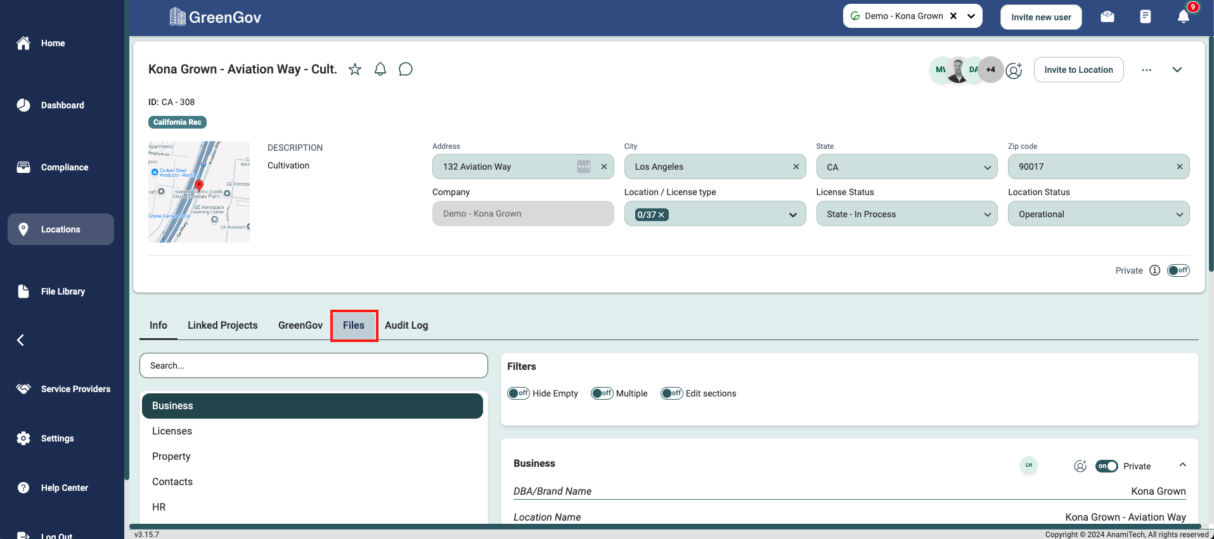Open the mail icon in the top bar

[1107, 16]
